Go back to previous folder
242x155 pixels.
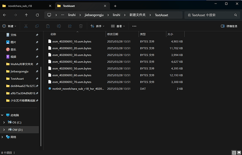pos(5,15)
